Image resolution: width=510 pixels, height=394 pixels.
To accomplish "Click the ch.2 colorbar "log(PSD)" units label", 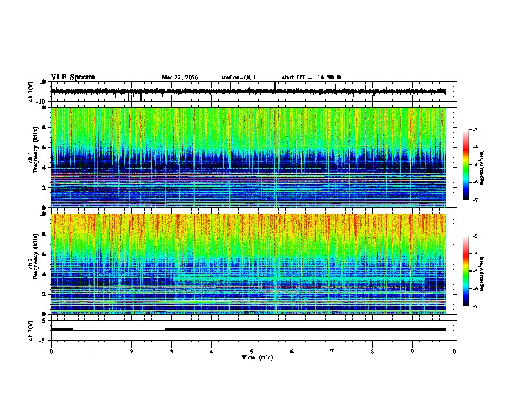I will 482,274.
